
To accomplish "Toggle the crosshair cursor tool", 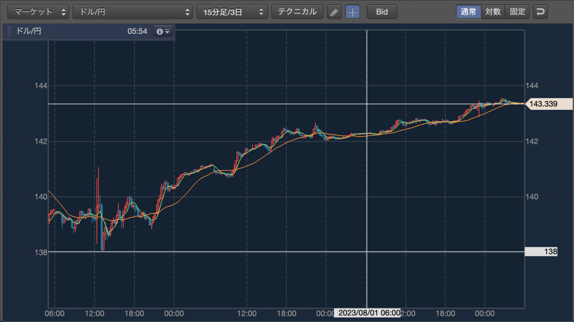I will tap(353, 12).
